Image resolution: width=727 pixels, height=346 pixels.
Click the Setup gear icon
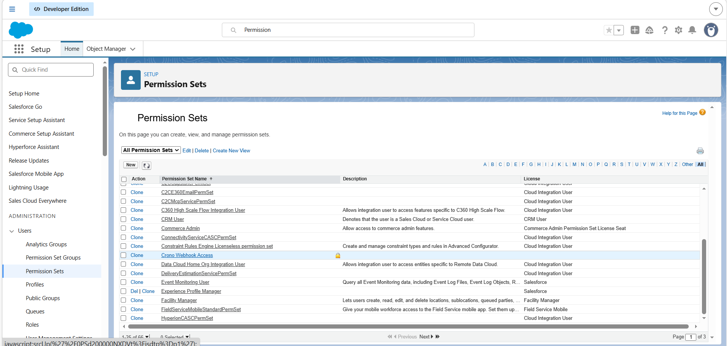678,30
